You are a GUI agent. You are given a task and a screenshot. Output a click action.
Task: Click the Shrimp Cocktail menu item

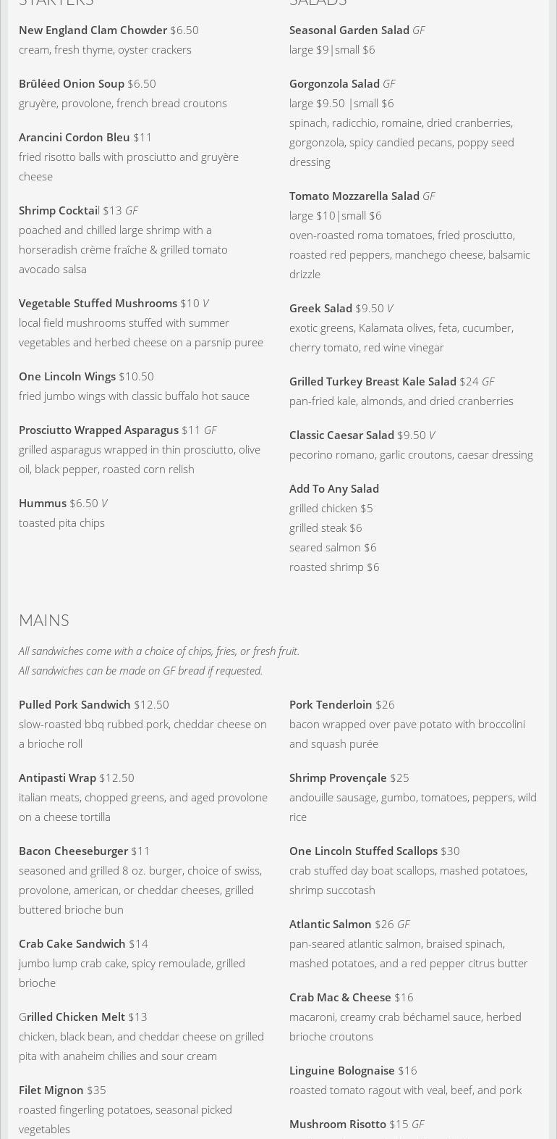click(59, 210)
